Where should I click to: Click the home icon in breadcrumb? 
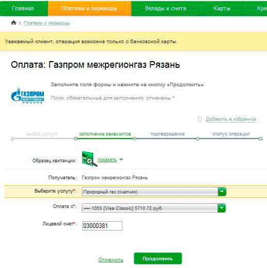13,23
